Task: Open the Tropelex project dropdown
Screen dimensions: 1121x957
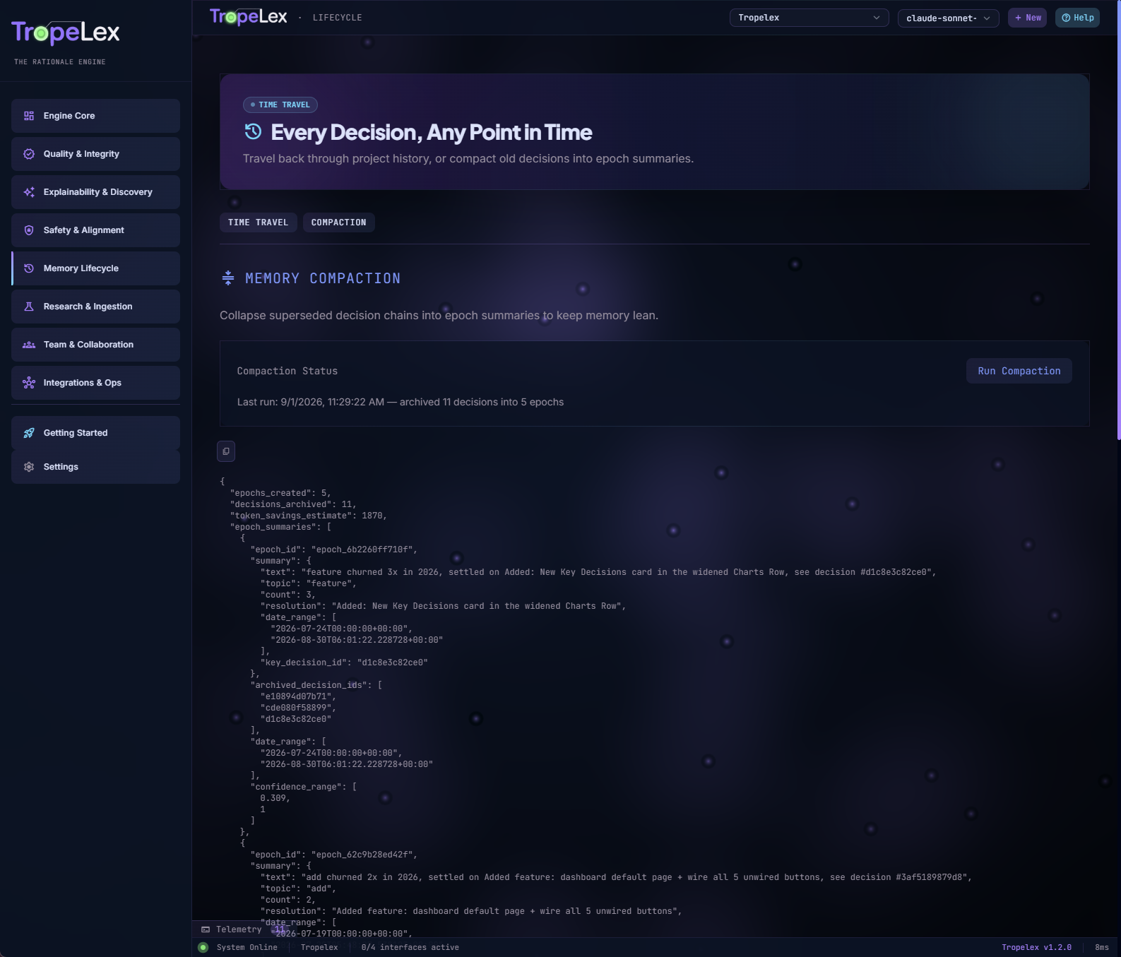Action: coord(809,18)
